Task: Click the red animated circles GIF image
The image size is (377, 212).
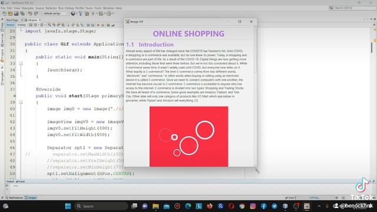Action: point(188,137)
